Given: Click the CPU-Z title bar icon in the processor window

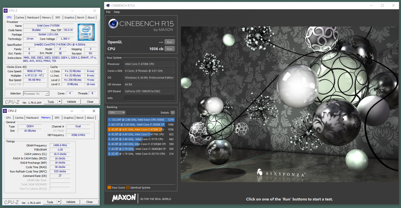Looking at the screenshot, I should point(5,11).
